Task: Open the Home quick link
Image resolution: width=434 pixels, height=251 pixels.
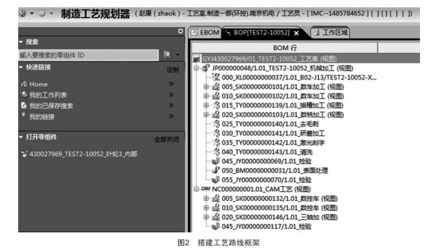Action: (x=39, y=84)
